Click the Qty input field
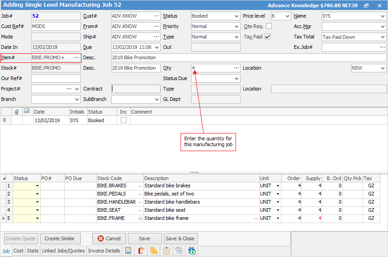Image resolution: width=388 pixels, height=257 pixels. click(211, 68)
